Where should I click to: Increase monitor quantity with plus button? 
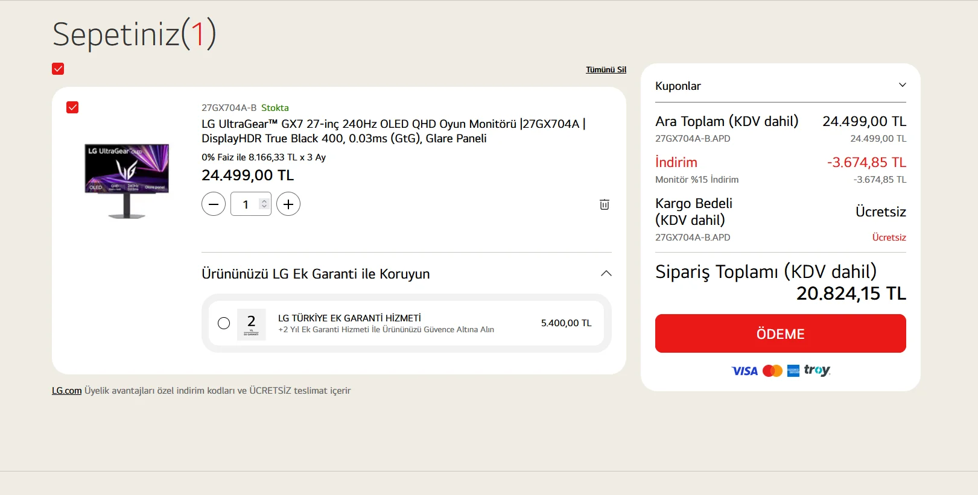(288, 204)
